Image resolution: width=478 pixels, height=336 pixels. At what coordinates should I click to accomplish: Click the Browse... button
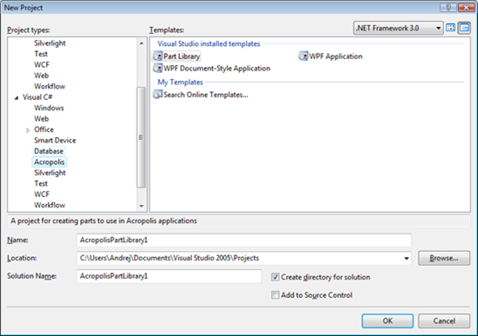click(x=444, y=258)
